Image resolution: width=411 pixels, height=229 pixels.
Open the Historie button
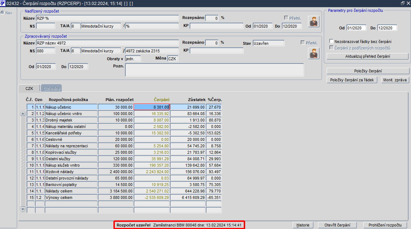(303, 225)
